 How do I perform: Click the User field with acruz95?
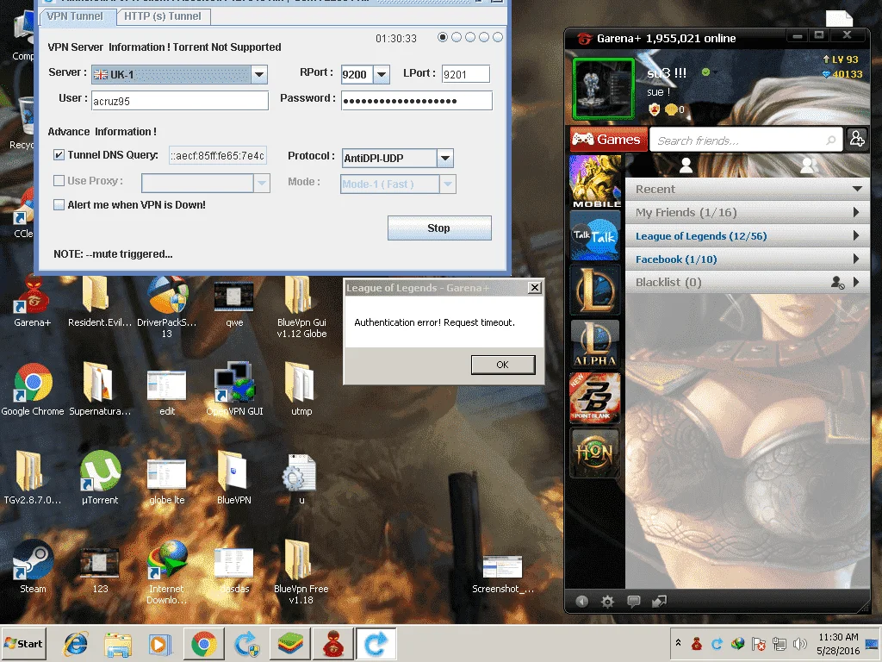click(x=179, y=101)
